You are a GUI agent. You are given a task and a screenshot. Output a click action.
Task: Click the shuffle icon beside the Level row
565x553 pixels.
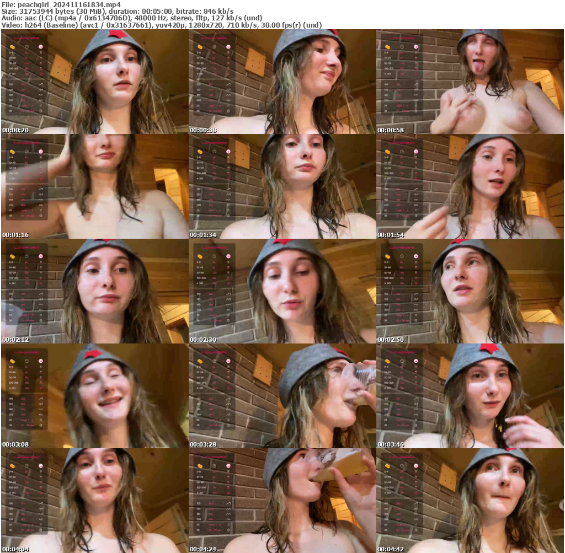[41, 105]
